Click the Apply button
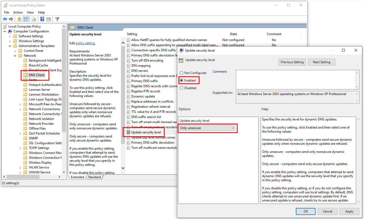The width and height of the screenshot is (365, 219). tap(349, 211)
